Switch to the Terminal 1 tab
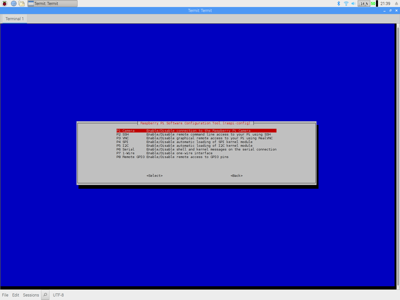 click(x=15, y=19)
